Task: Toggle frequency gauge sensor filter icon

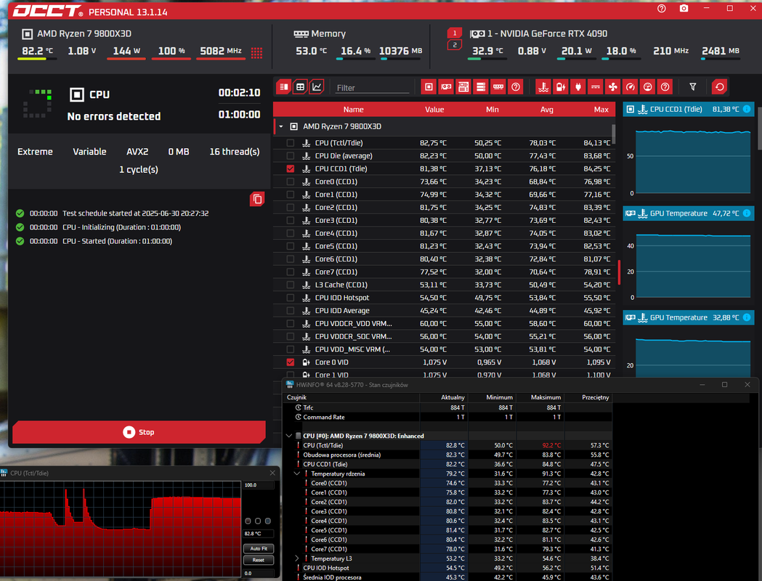Action: tap(631, 87)
